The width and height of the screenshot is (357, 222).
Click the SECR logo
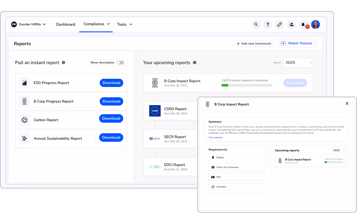[155, 139]
